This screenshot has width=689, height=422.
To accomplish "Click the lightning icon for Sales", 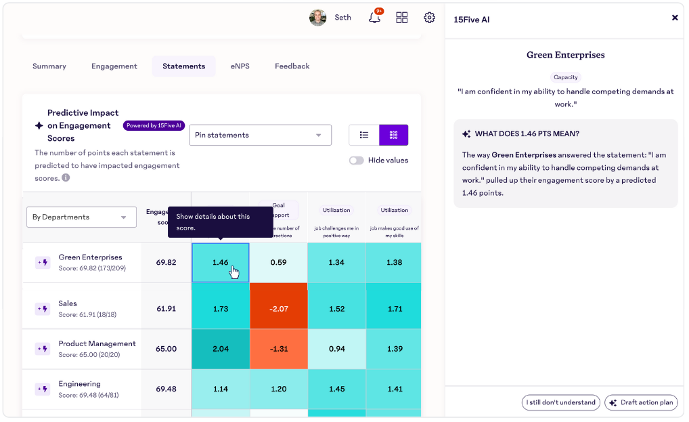I will 43,309.
